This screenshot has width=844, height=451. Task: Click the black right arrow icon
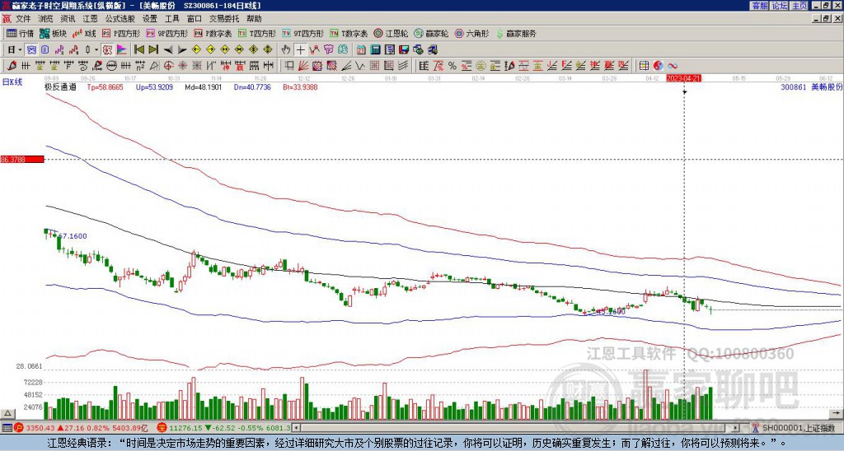[182, 50]
